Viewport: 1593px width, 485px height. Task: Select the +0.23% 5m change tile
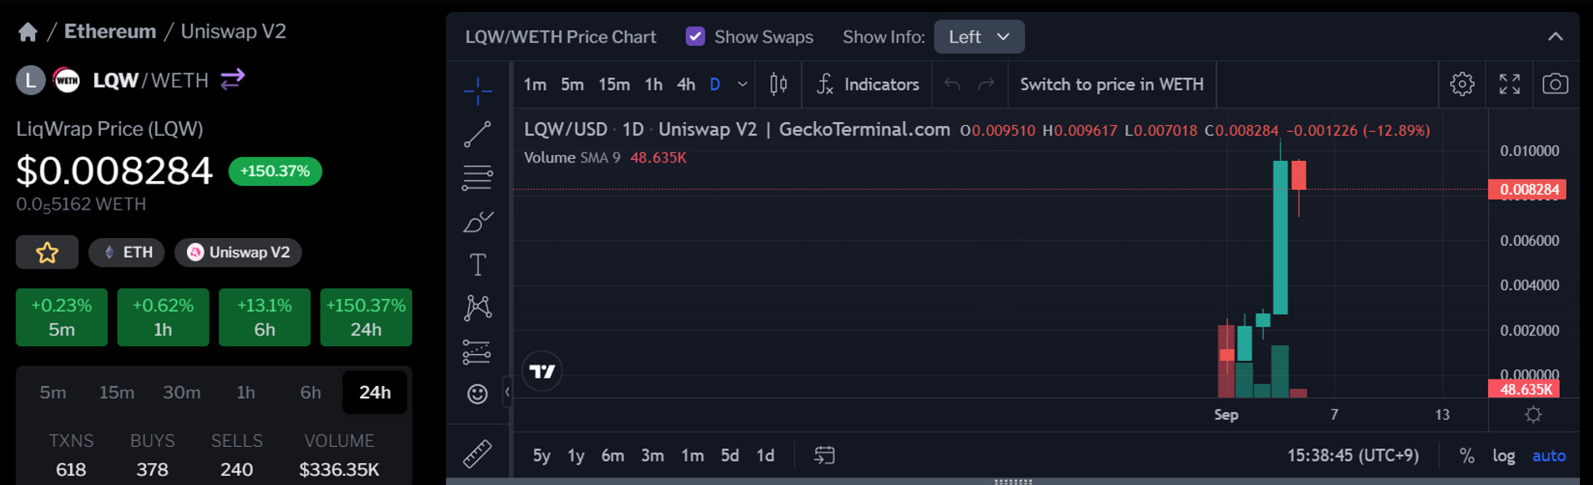(x=62, y=318)
